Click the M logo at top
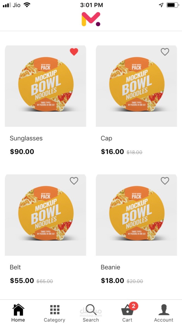This screenshot has width=182, height=324. 91,19
